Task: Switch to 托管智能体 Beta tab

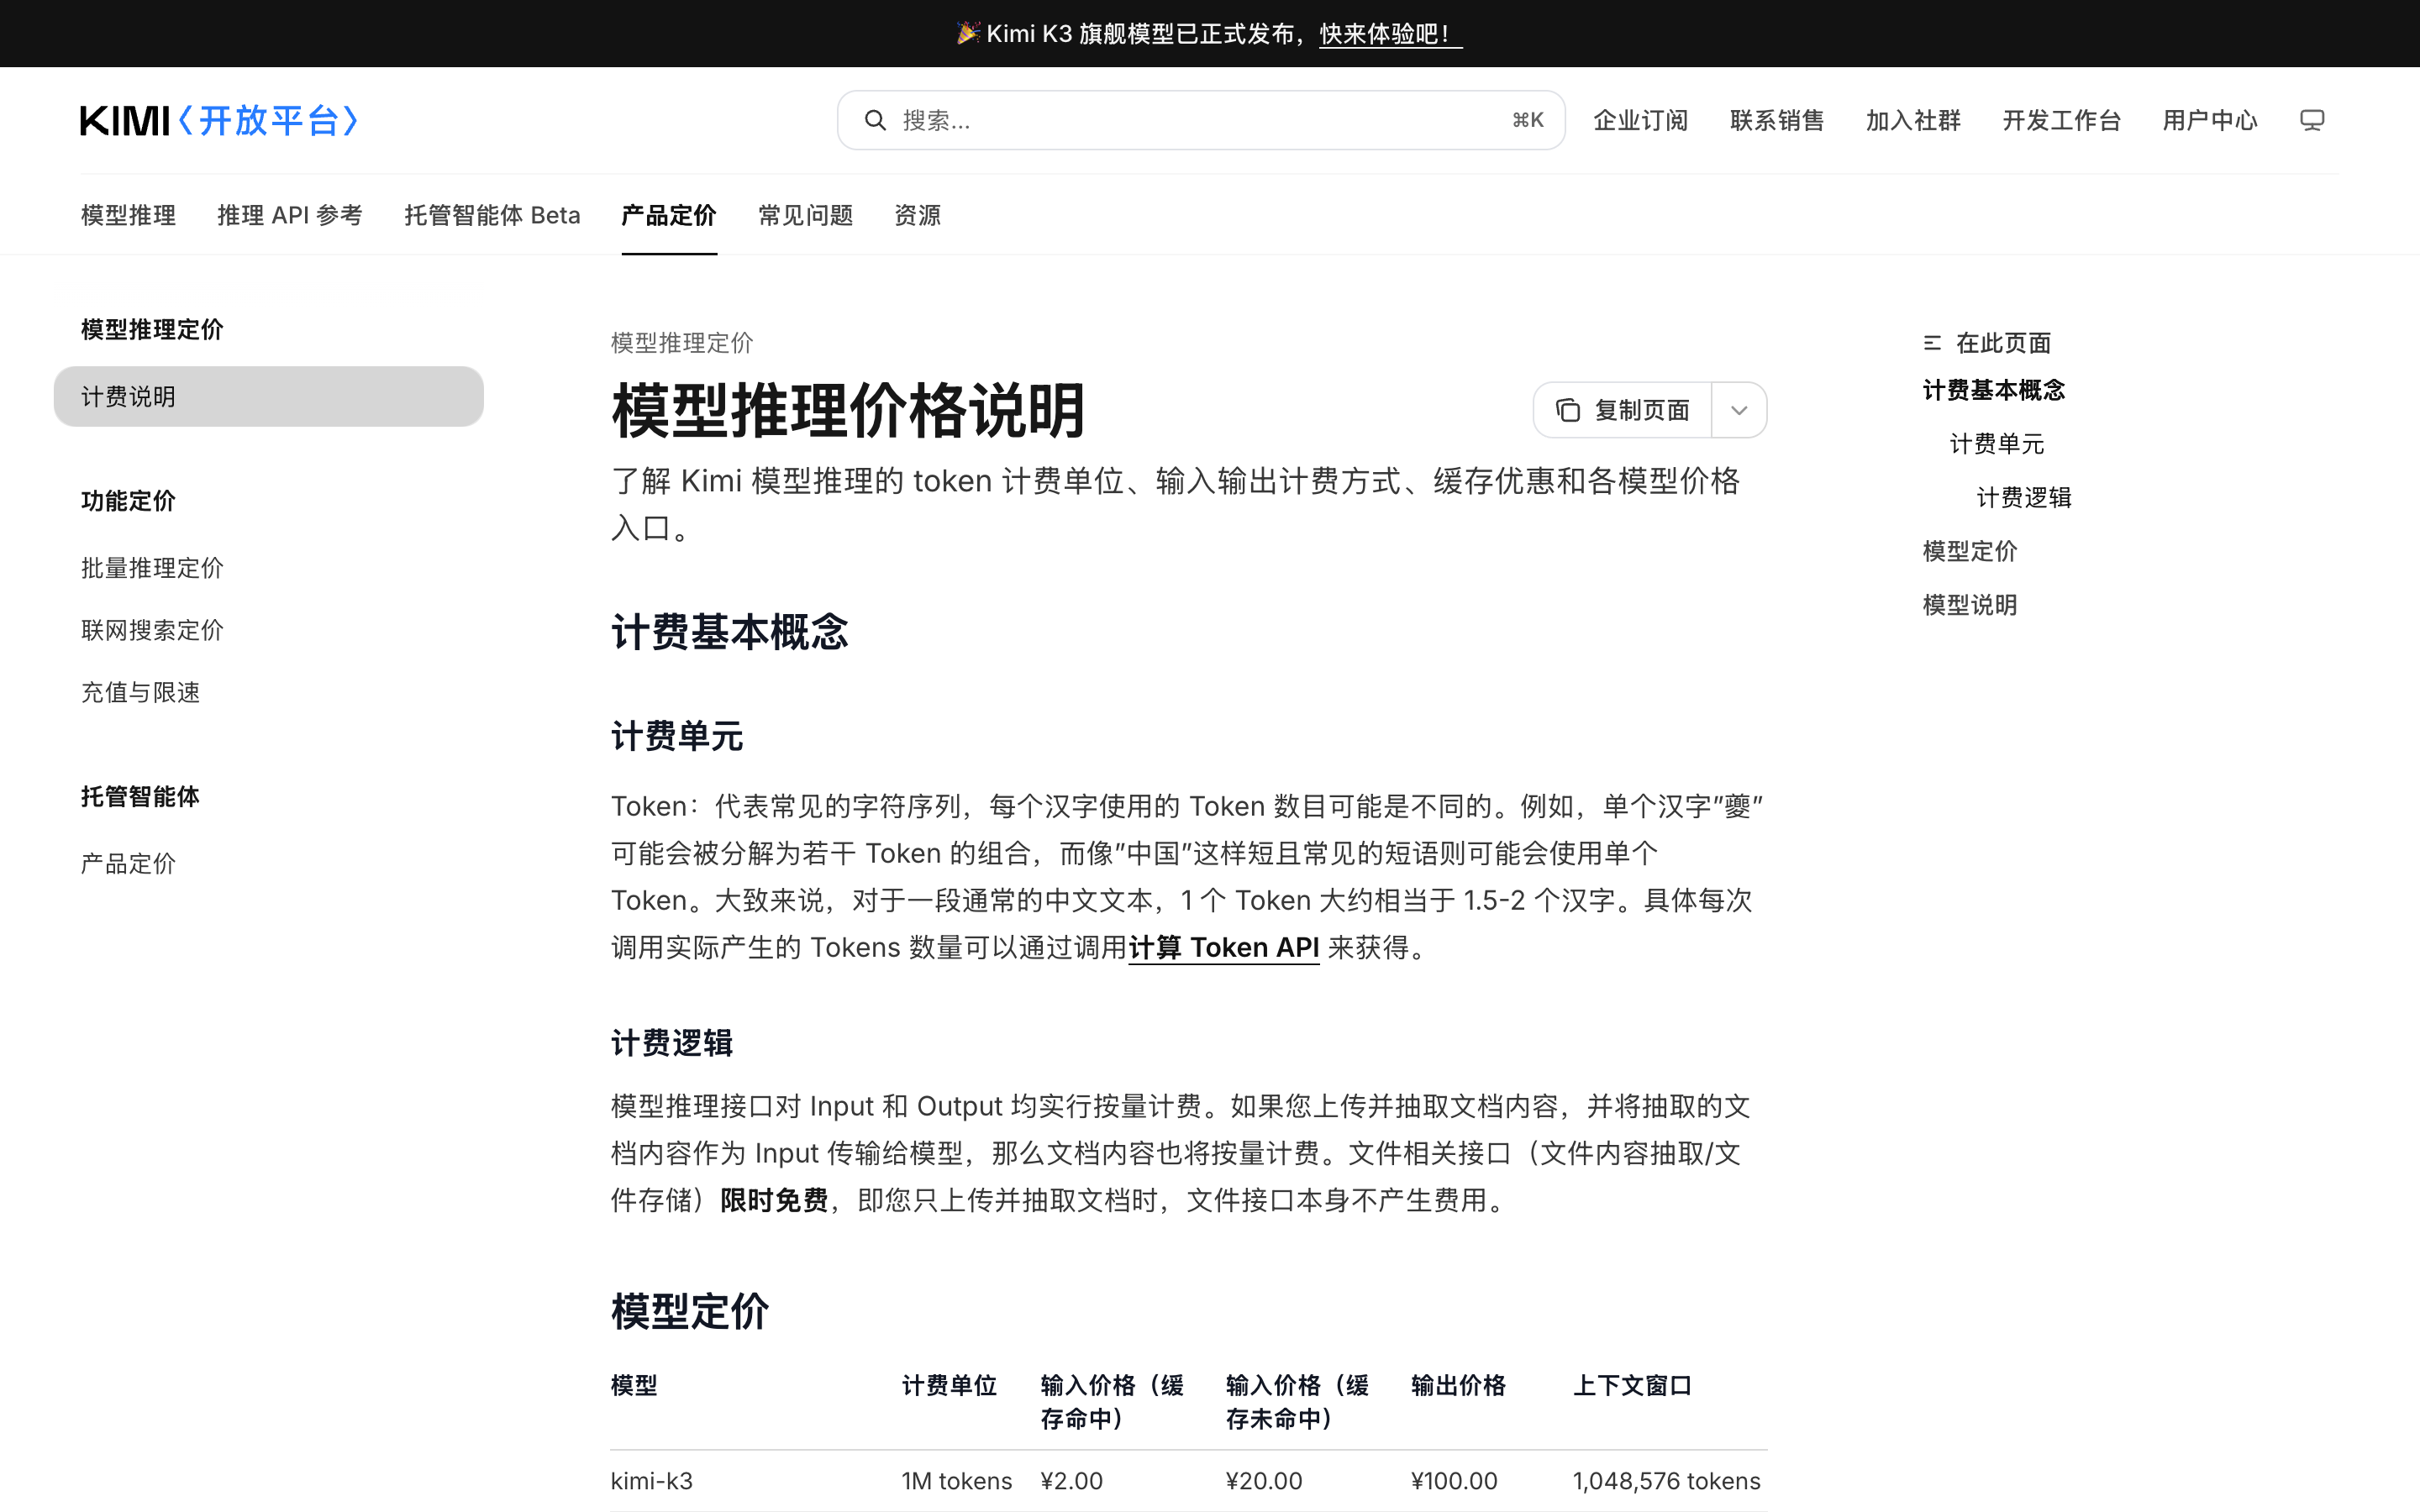Action: click(x=492, y=215)
